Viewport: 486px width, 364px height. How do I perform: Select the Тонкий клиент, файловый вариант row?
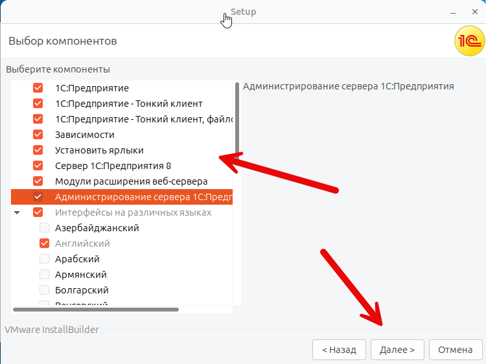[x=143, y=119]
